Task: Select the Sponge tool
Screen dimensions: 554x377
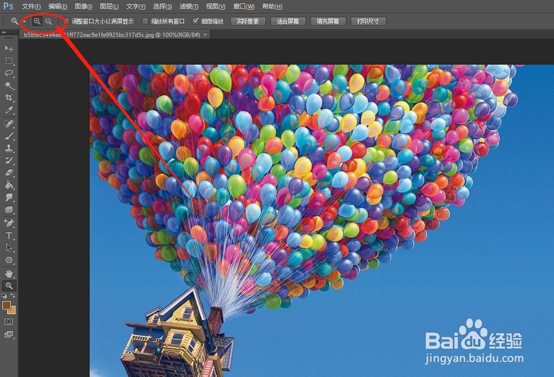Action: coord(9,210)
